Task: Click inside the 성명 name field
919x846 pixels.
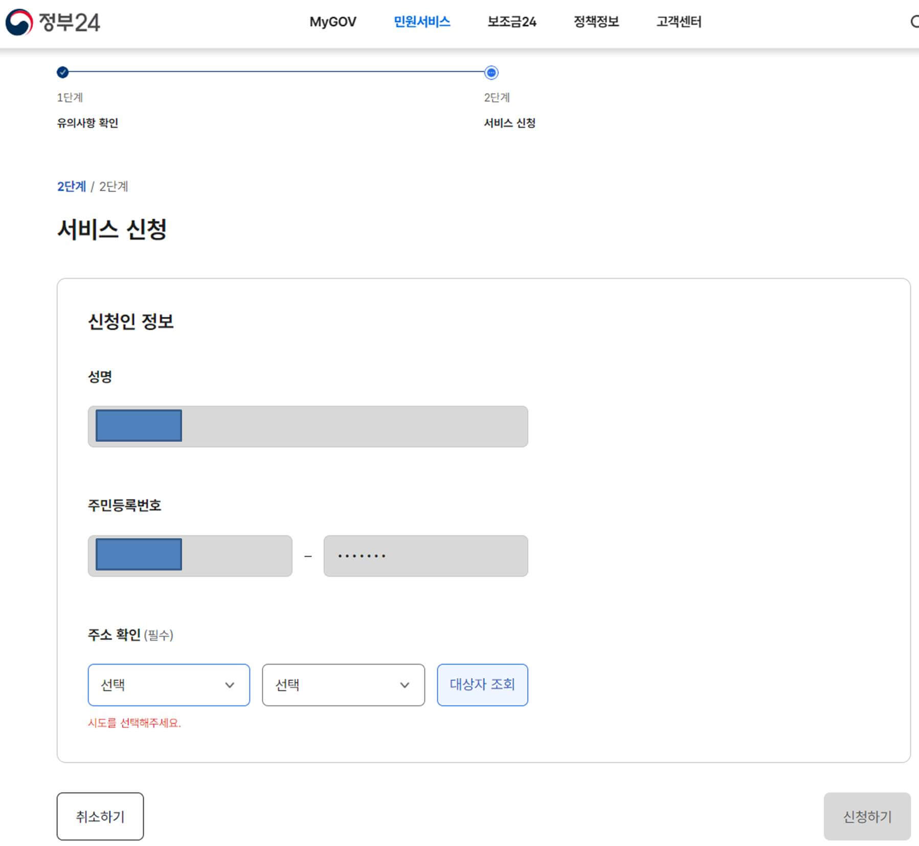Action: tap(307, 426)
